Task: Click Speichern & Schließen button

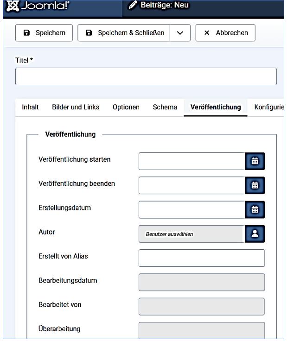Action: (x=124, y=33)
